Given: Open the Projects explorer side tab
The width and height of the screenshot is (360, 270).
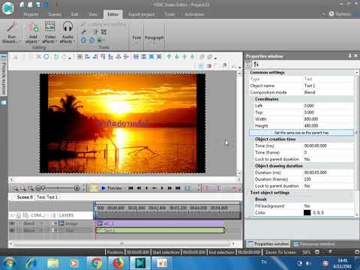Looking at the screenshot, I should click(x=4, y=75).
